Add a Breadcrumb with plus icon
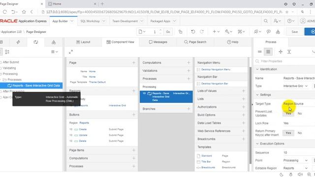Image resolution: width=315 pixels, height=177 pixels. (244, 139)
